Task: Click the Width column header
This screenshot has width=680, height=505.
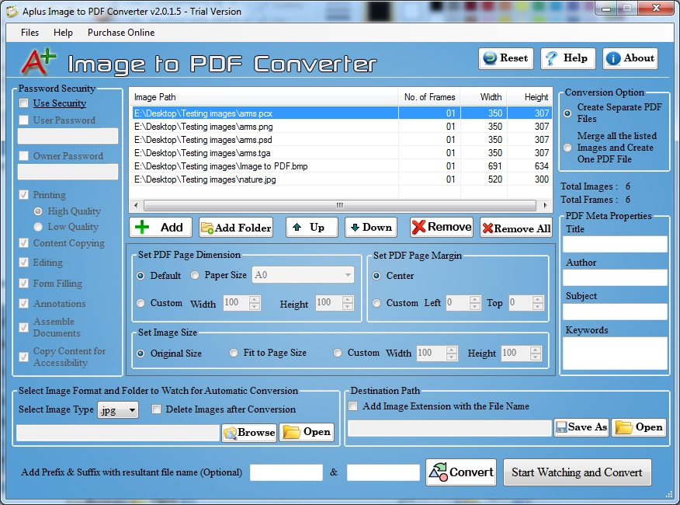Action: click(x=484, y=97)
